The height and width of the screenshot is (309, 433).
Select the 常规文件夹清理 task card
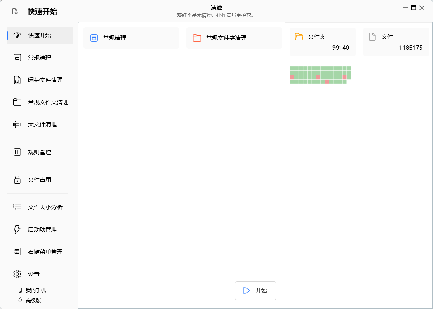[x=234, y=37]
